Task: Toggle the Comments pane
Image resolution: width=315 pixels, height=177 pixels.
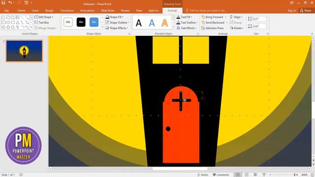Action: coord(221,175)
